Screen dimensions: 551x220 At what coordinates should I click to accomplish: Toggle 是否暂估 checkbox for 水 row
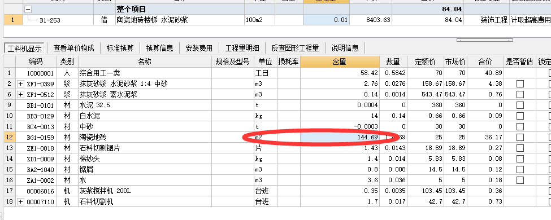coord(520,180)
